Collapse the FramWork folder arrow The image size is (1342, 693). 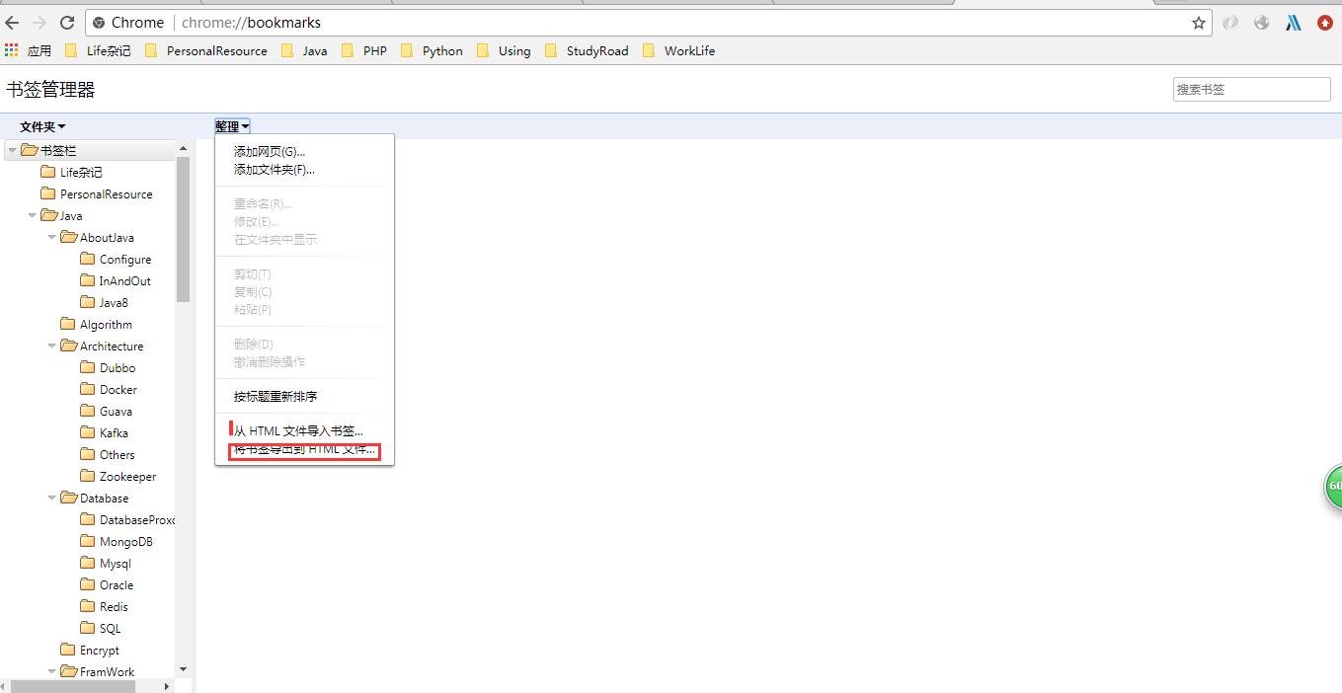pos(51,671)
